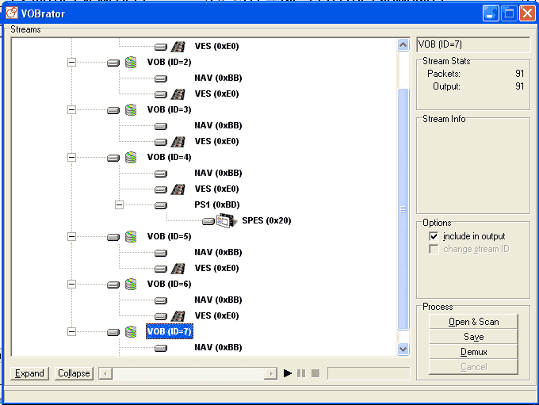Screen dimensions: 539x405
Task: Click the seek slider's right arrow
Action: (x=271, y=374)
